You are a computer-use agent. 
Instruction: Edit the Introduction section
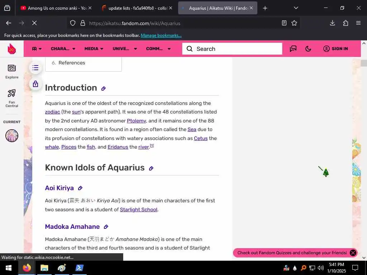pyautogui.click(x=104, y=88)
